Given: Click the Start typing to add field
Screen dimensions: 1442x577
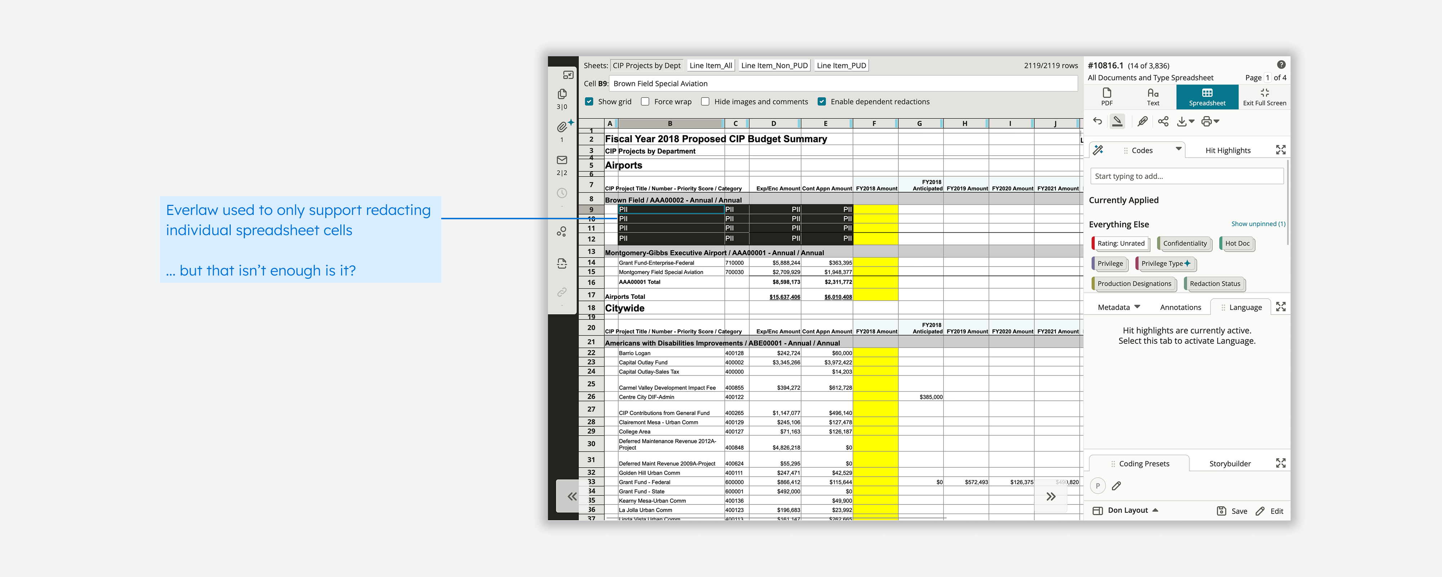Looking at the screenshot, I should point(1186,176).
